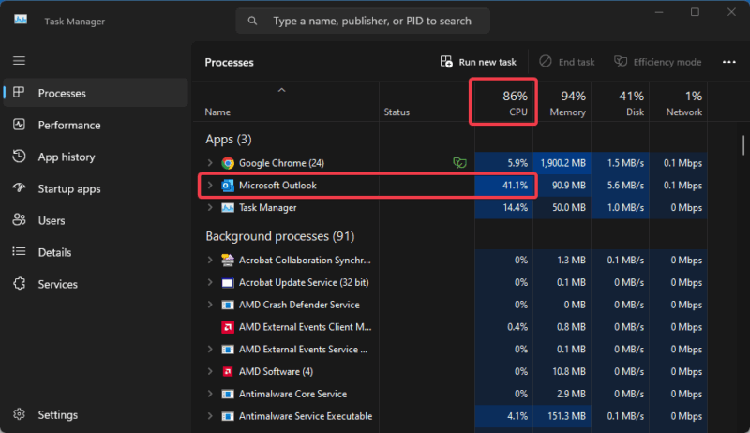
Task: Open the Users page
Action: pyautogui.click(x=96, y=220)
